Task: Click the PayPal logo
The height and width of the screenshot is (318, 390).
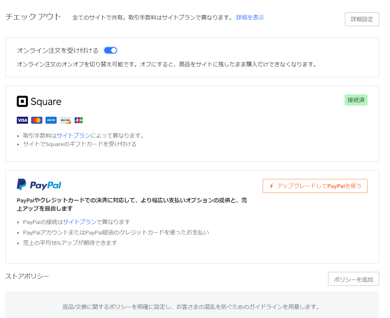Action: pos(39,185)
